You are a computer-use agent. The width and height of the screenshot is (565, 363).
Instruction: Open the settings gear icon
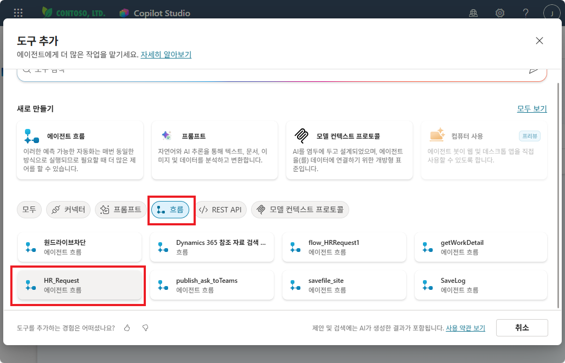tap(500, 13)
